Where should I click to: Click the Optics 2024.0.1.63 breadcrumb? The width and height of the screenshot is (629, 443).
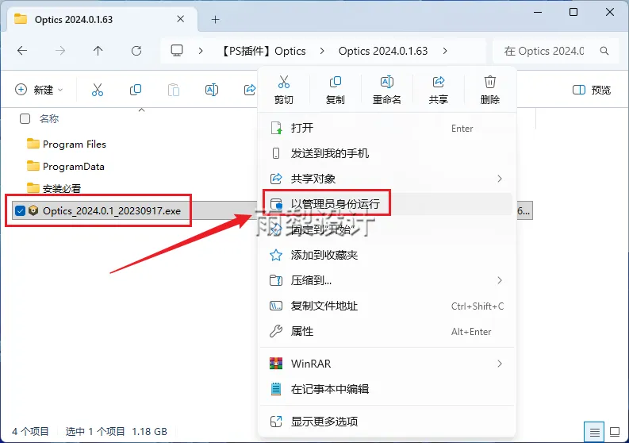(x=383, y=51)
